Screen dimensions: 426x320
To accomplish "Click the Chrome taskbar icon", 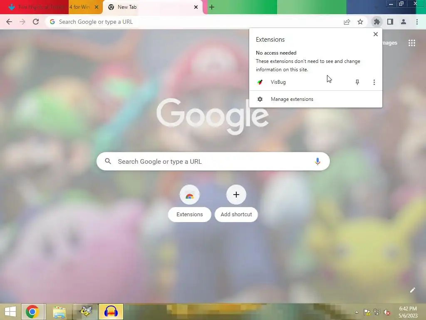I will (x=32, y=312).
